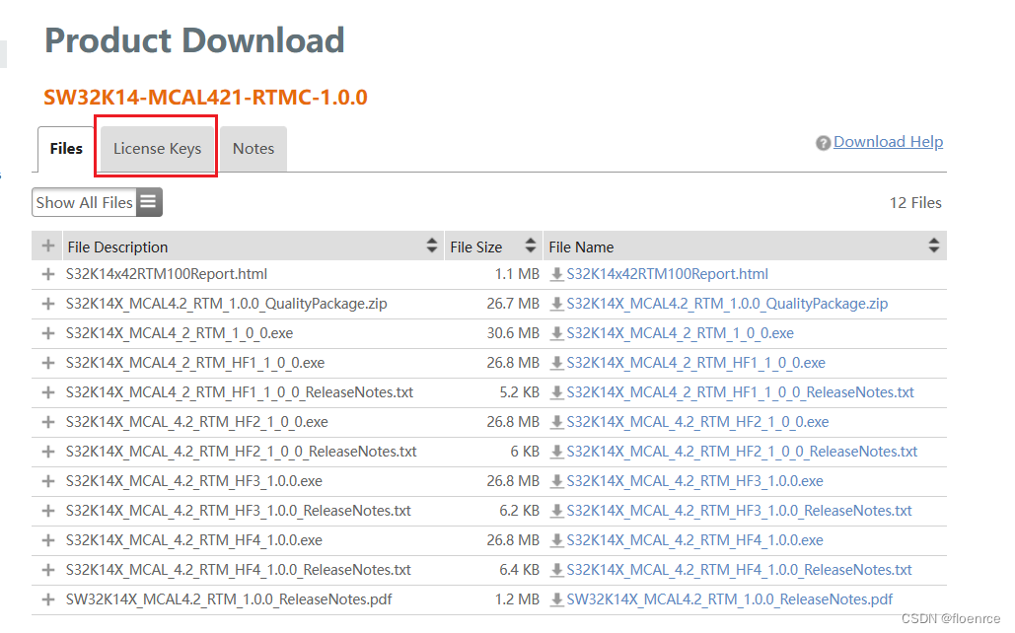The height and width of the screenshot is (633, 1015).
Task: Select the Product Download heading
Action: [194, 40]
